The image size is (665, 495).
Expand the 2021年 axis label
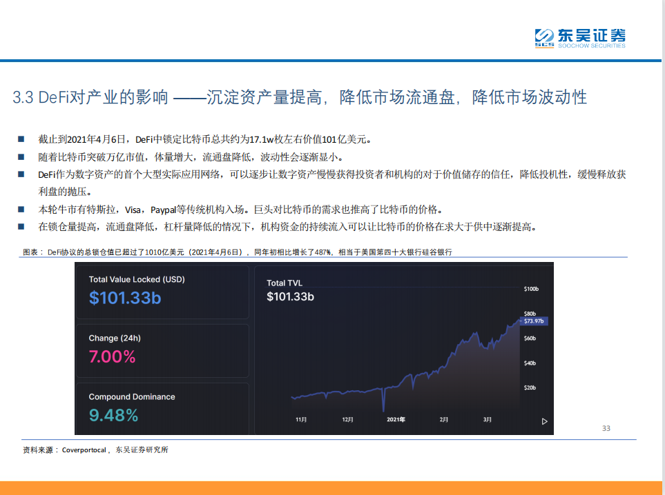396,418
